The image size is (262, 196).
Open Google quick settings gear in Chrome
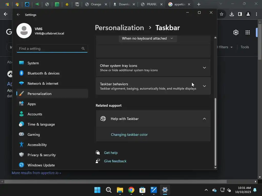tap(236, 32)
